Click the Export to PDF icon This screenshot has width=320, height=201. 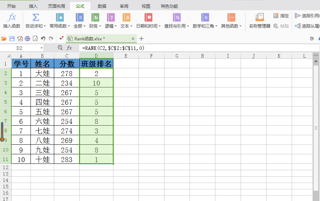click(20, 39)
